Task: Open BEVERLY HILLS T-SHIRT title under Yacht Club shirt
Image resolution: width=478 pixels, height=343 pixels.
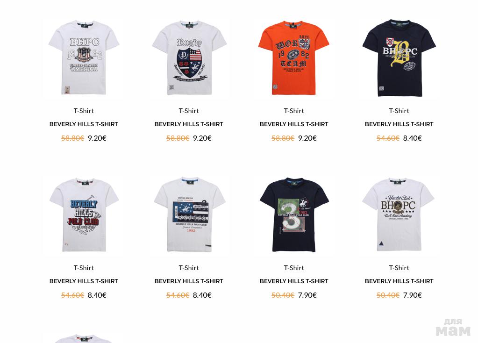Action: [x=399, y=281]
